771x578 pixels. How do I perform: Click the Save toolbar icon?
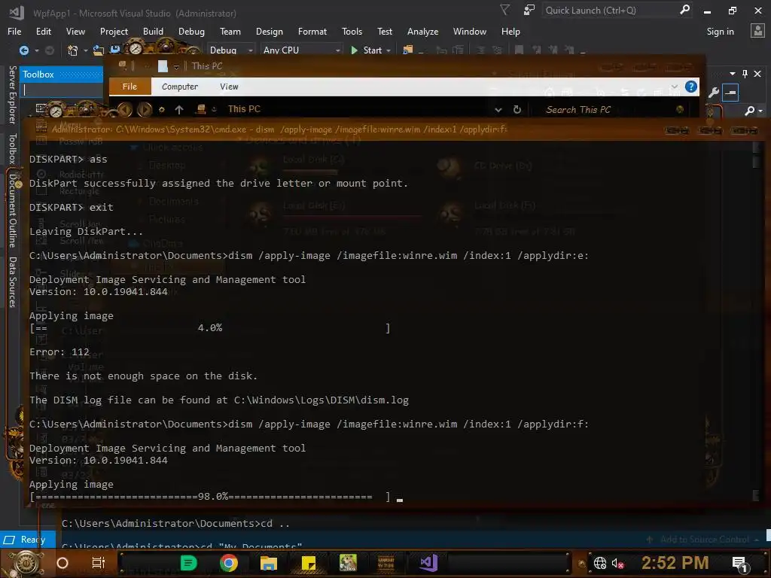115,49
